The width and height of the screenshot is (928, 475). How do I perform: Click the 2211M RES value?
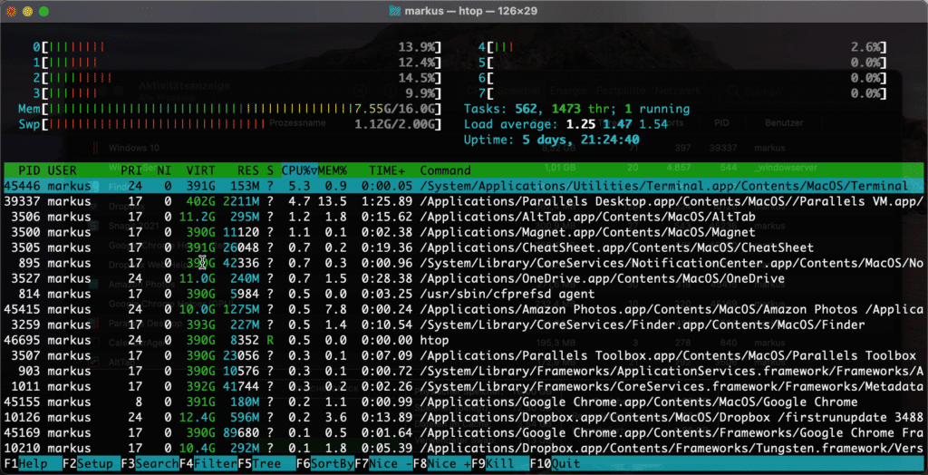[241, 201]
